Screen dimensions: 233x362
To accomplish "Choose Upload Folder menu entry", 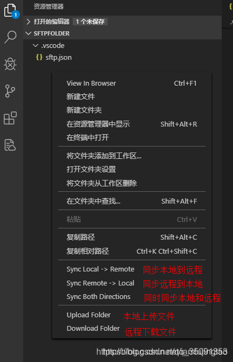I will click(89, 315).
